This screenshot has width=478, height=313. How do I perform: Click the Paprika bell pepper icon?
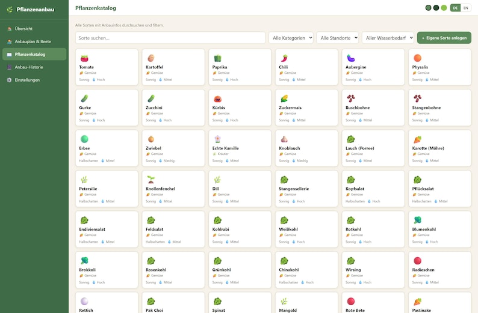tap(217, 58)
